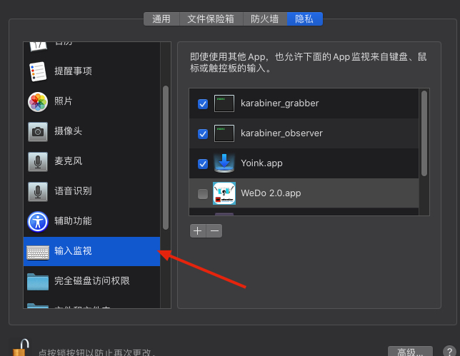The height and width of the screenshot is (356, 460).
Task: Click the karabiner_grabber terminal icon
Action: click(224, 103)
